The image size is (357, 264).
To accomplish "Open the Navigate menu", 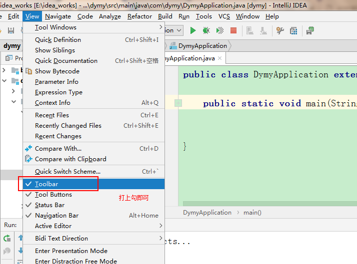I will click(58, 16).
